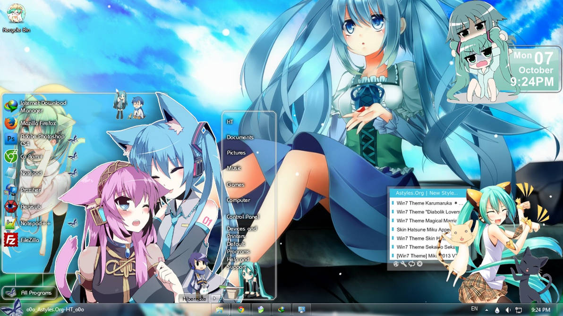Launch Adobe Photoshop CS4 icon

pos(34,140)
